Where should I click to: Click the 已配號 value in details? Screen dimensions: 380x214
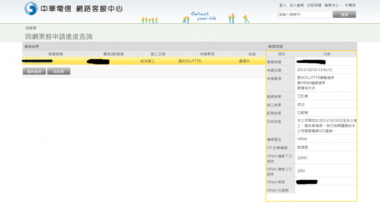tap(302, 113)
